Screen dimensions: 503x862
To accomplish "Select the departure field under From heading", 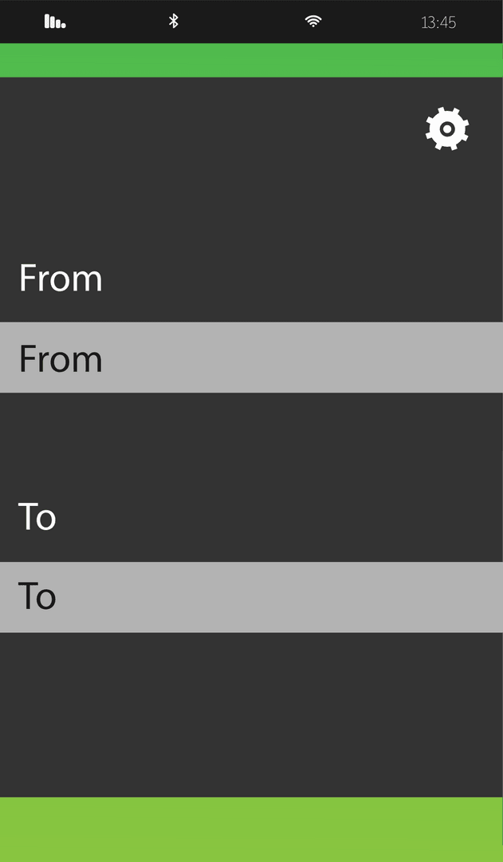I will click(251, 358).
